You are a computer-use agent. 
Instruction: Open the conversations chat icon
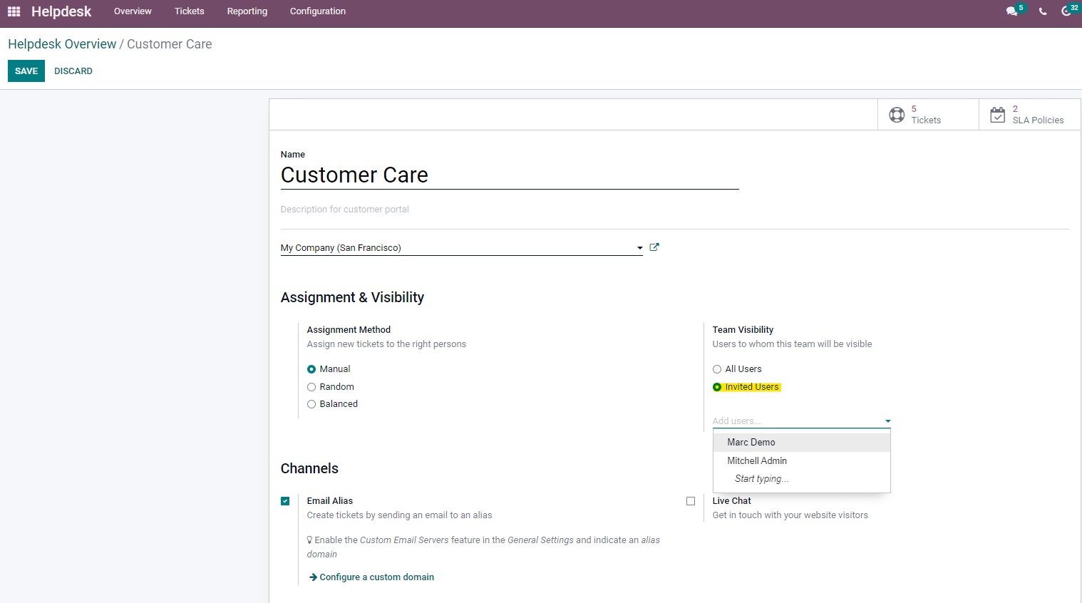1011,11
